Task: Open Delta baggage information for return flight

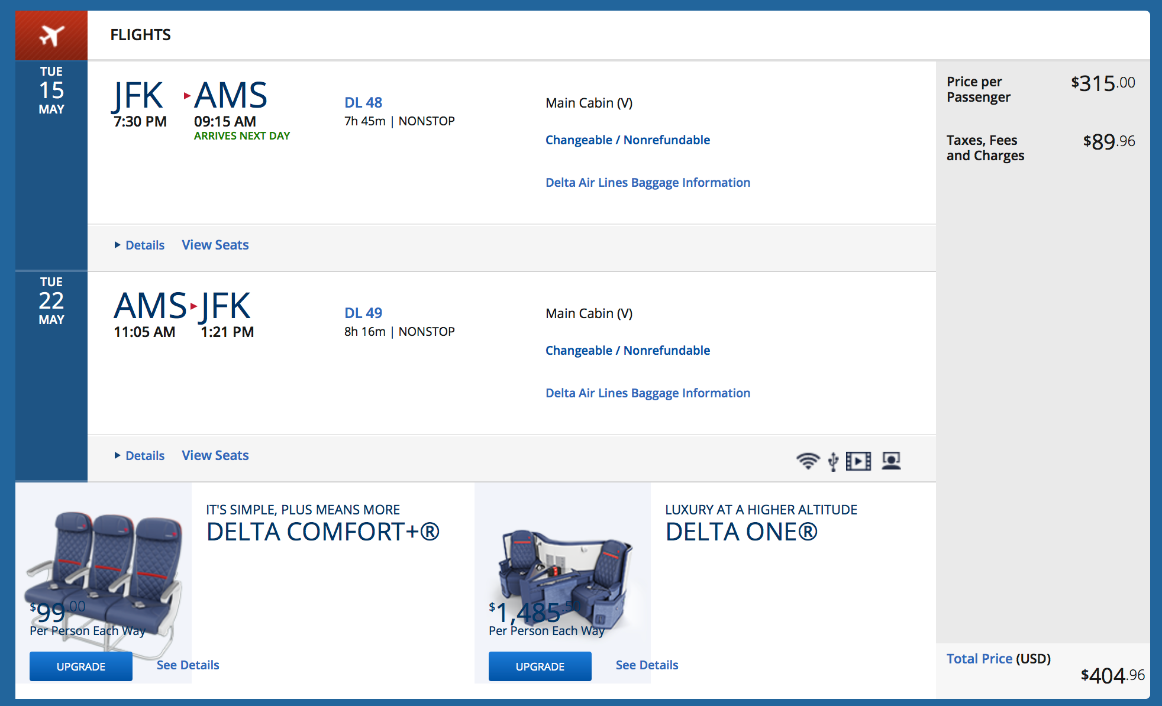Action: [x=648, y=393]
